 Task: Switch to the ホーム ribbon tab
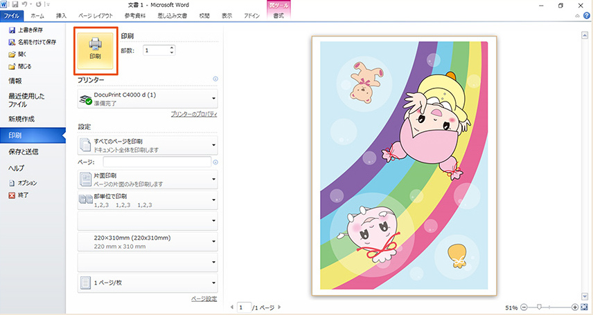coord(38,15)
